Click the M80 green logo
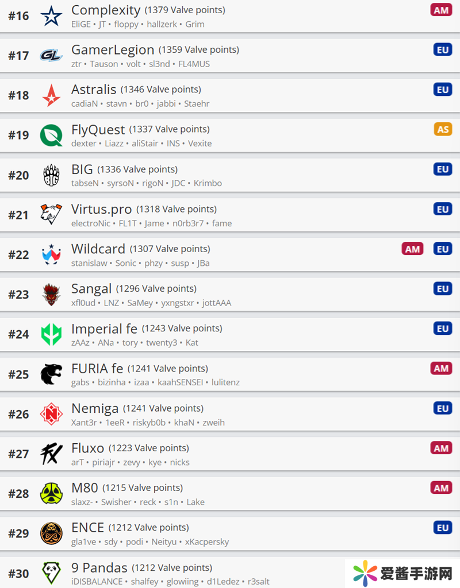460x588 pixels. [x=51, y=493]
